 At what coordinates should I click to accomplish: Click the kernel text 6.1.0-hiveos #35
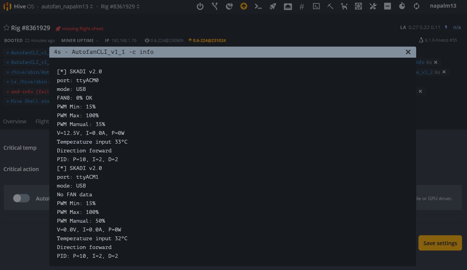click(x=441, y=40)
